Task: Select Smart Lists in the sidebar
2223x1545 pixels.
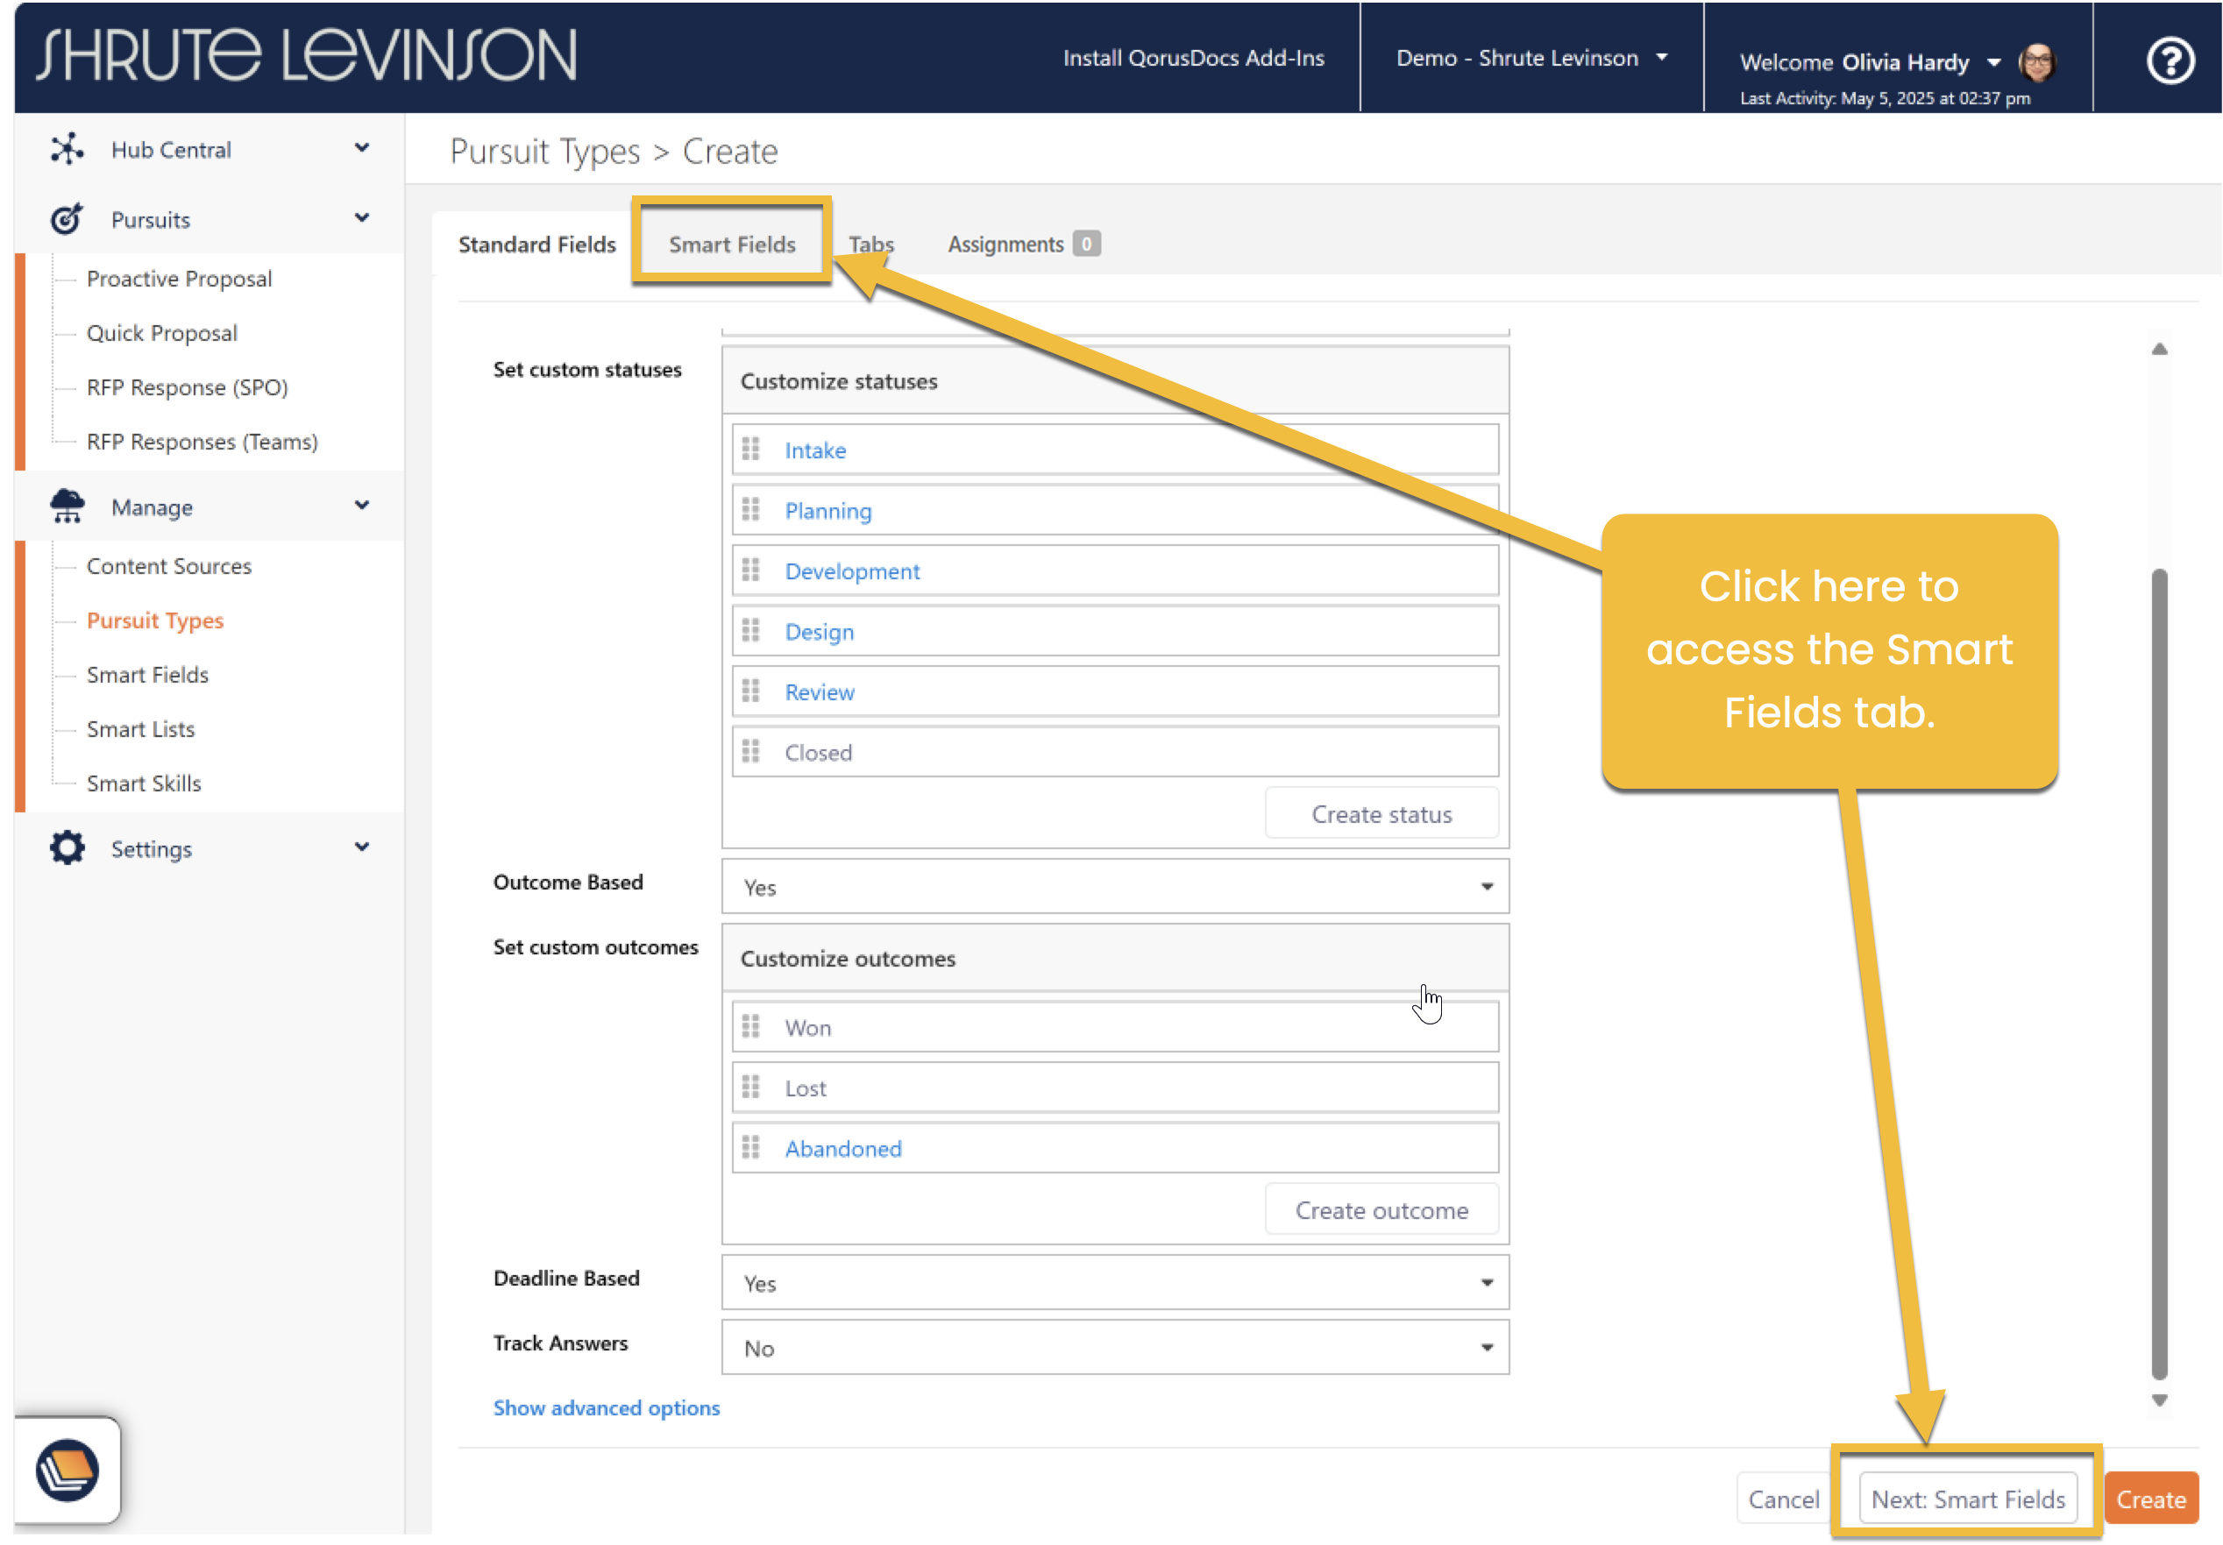Action: pyautogui.click(x=140, y=729)
